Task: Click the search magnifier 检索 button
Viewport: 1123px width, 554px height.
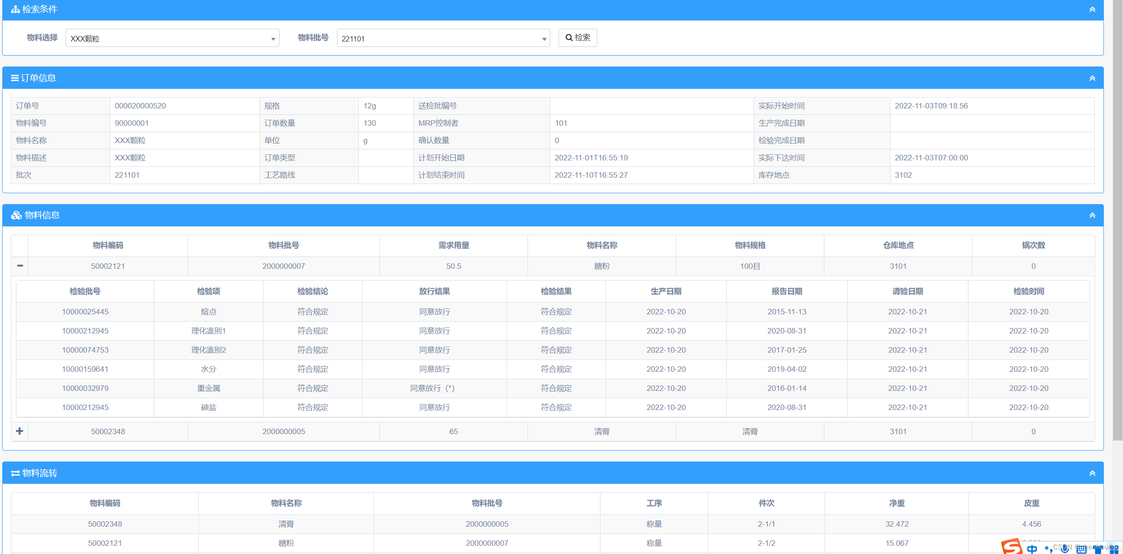Action: point(577,38)
